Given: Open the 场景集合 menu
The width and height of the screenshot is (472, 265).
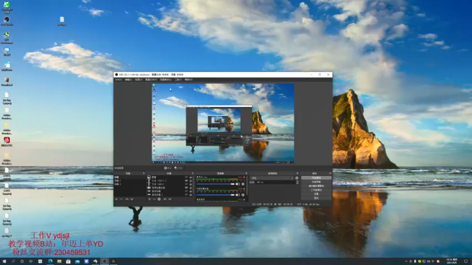Looking at the screenshot, I should point(166,79).
